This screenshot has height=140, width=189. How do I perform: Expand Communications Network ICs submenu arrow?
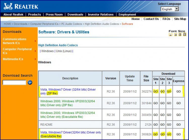[x=36, y=41]
